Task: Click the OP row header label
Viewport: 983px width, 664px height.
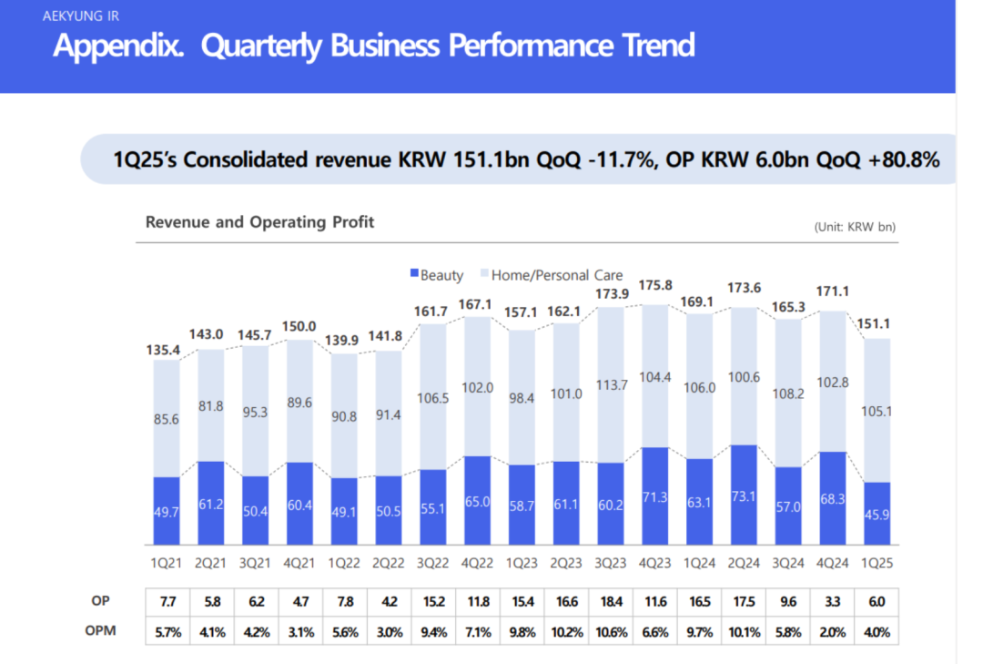Action: pos(102,602)
